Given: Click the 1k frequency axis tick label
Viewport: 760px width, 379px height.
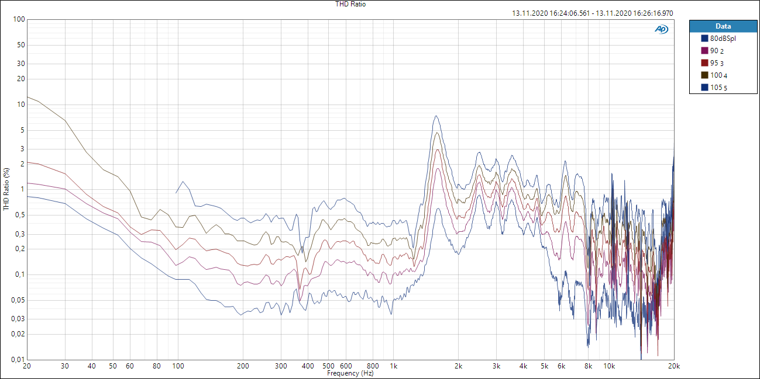Looking at the screenshot, I should 394,366.
